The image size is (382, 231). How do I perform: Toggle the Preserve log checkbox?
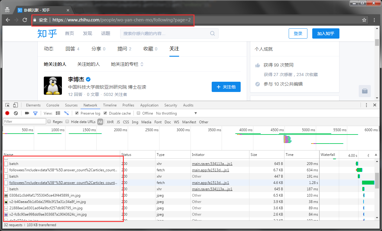(77, 113)
